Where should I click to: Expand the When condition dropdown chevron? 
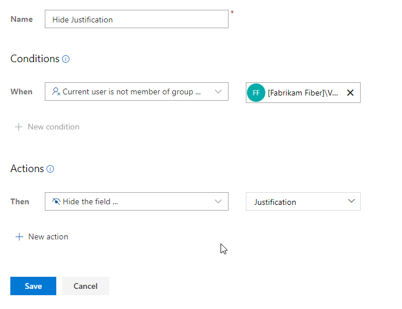click(x=218, y=91)
